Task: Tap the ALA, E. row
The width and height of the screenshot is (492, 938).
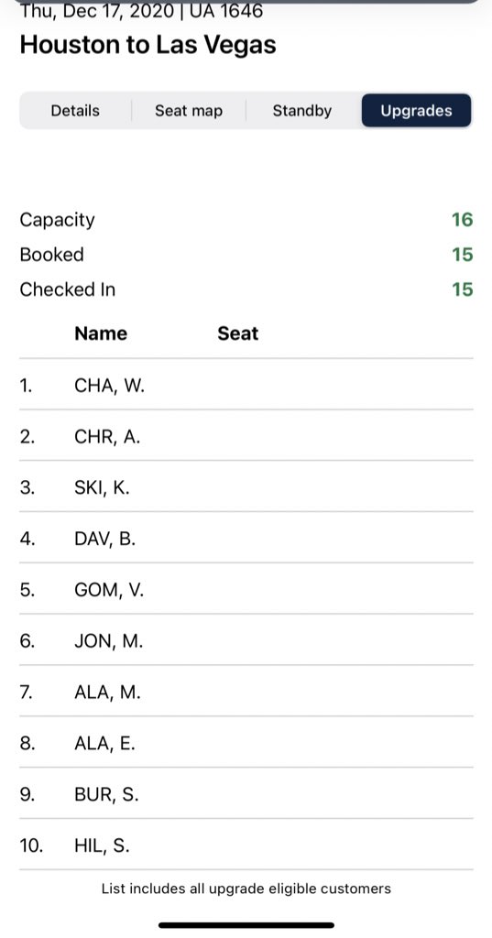Action: [246, 742]
